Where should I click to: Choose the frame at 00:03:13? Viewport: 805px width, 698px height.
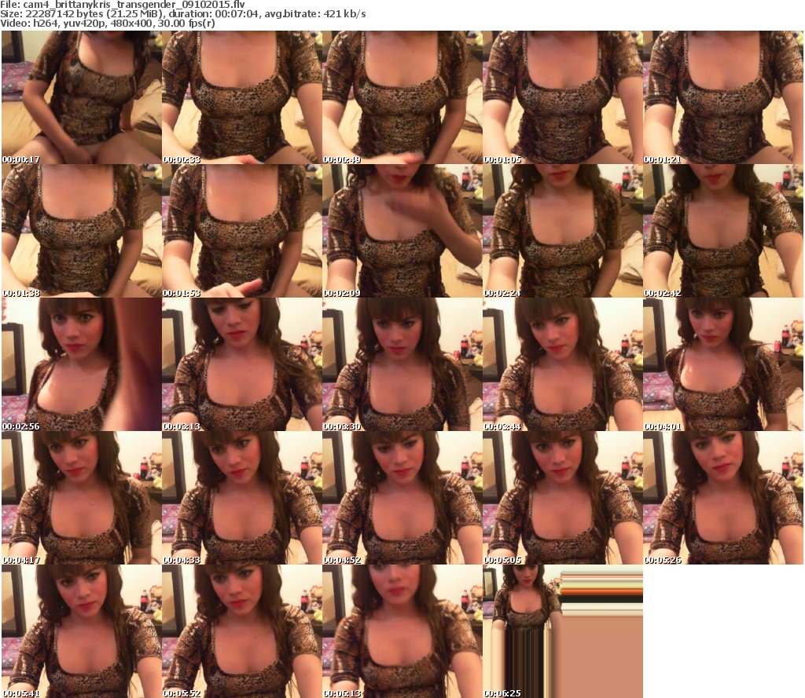pyautogui.click(x=242, y=364)
